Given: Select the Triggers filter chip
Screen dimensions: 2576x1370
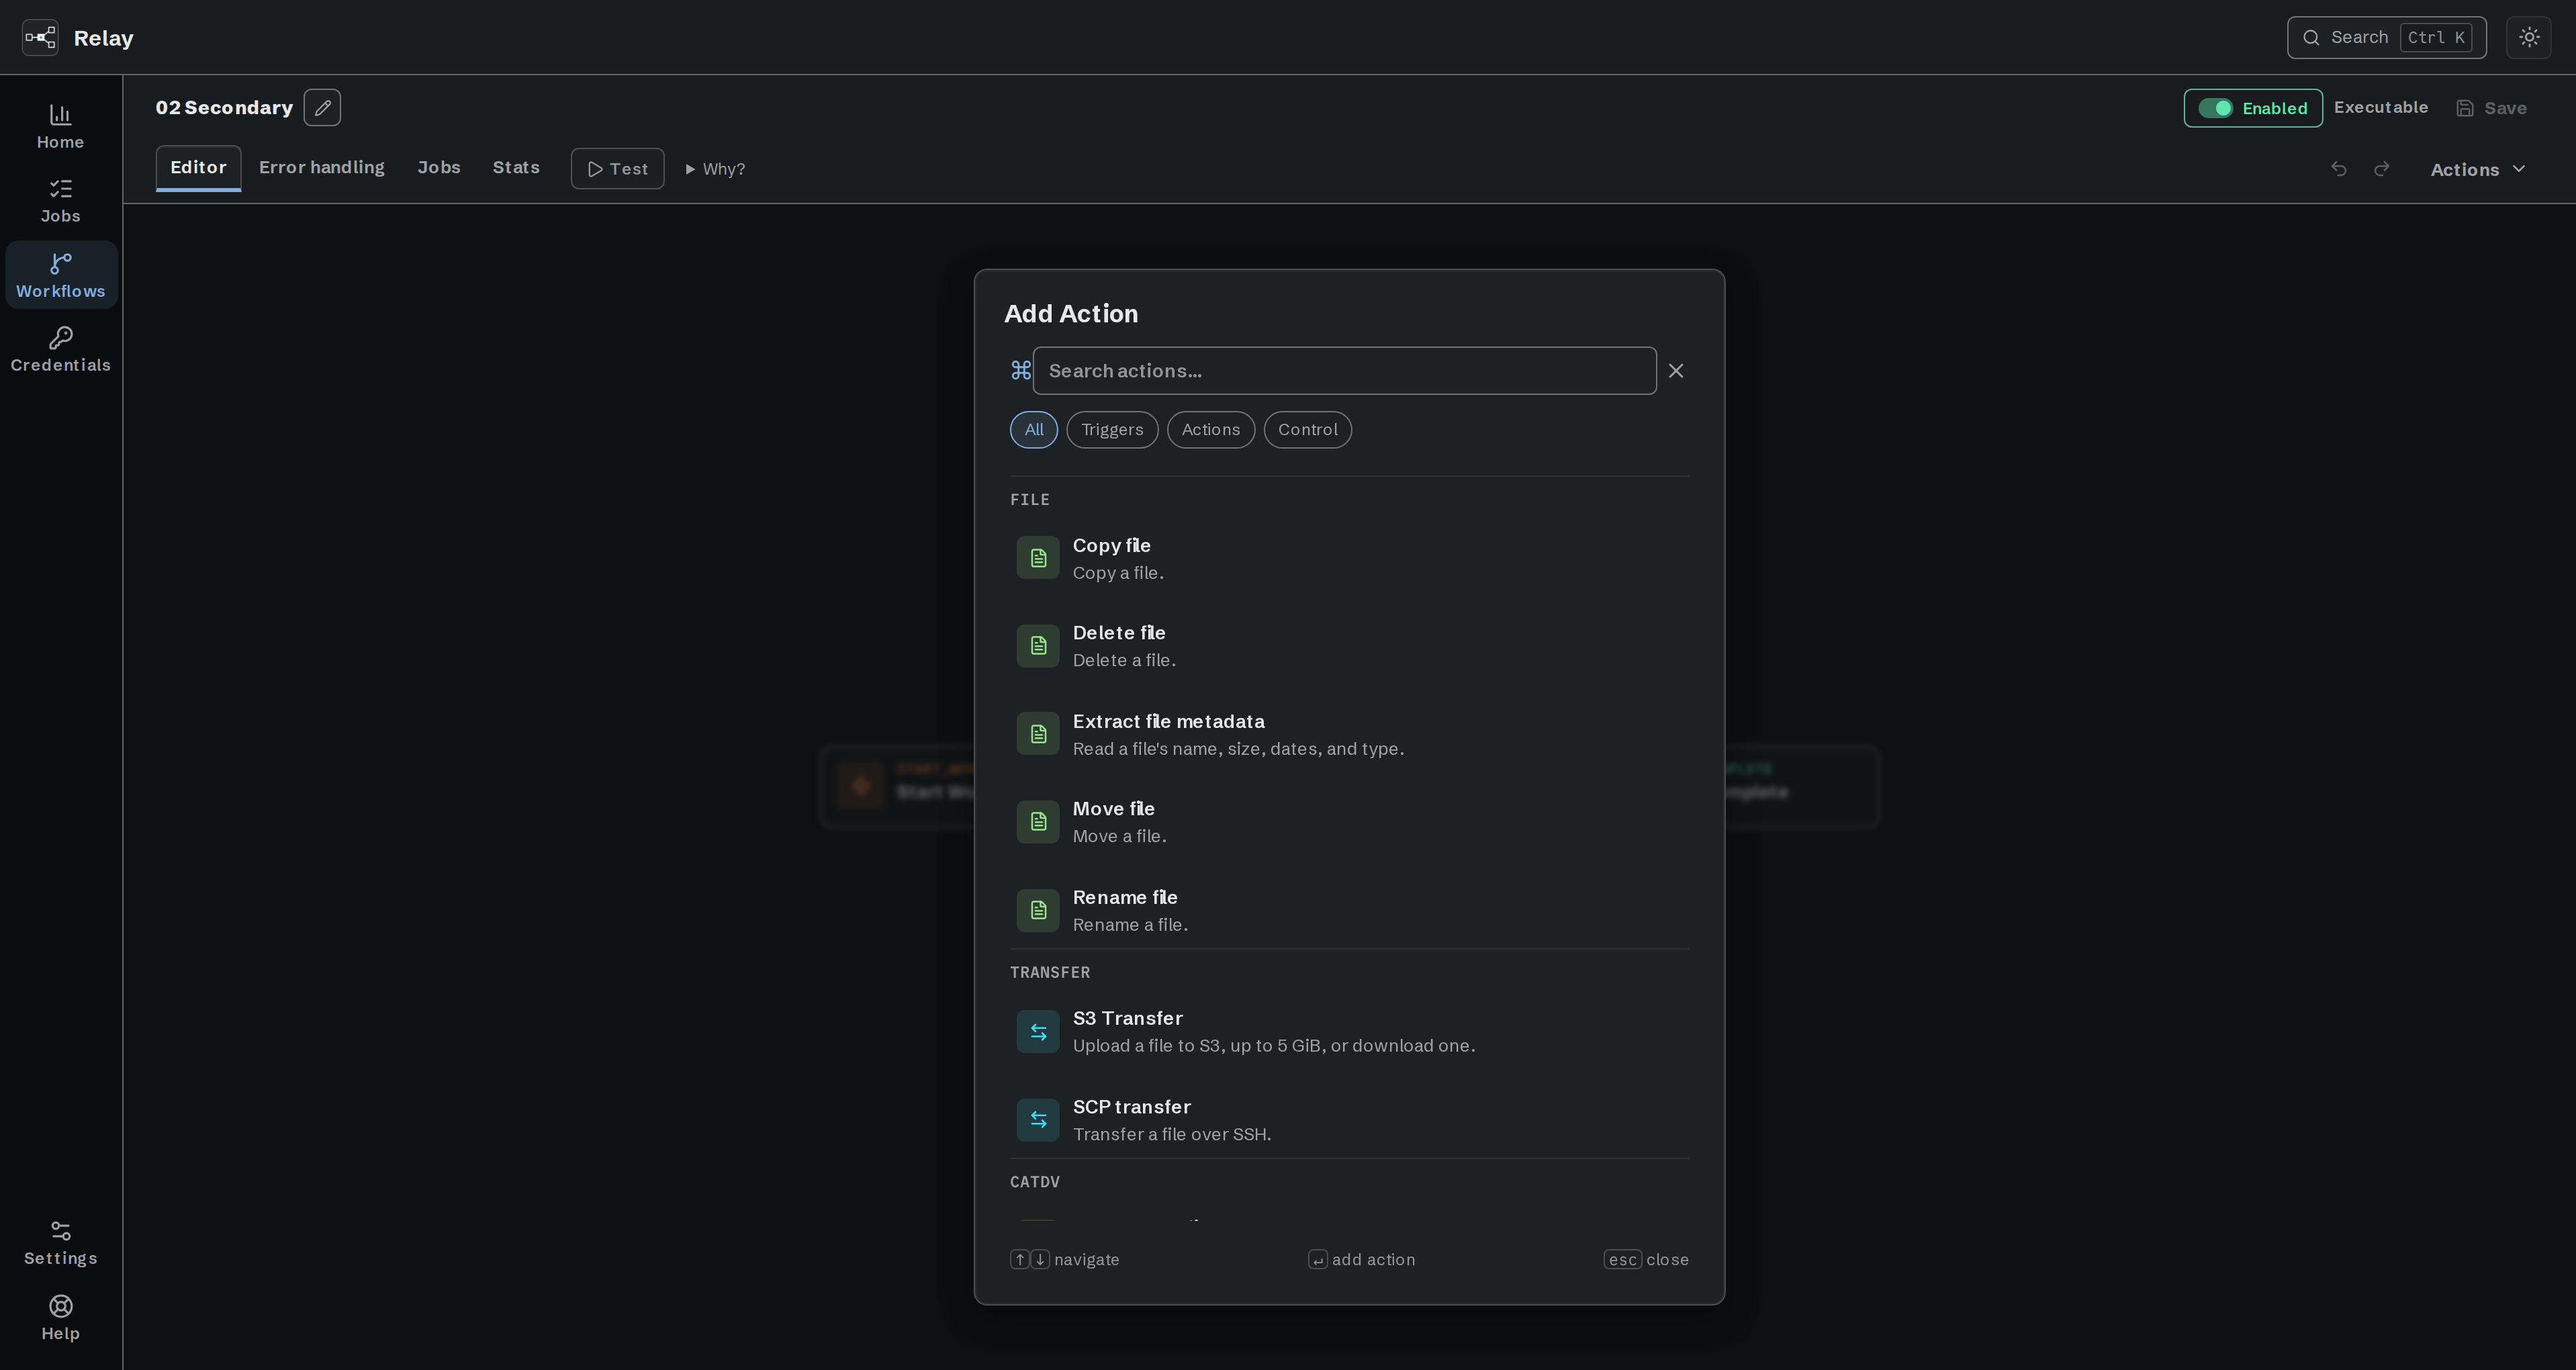Looking at the screenshot, I should point(1112,430).
